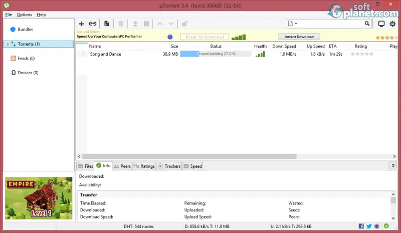Screen dimensions: 401x233
Task: Switch to the Ratings tab
Action: click(144, 166)
